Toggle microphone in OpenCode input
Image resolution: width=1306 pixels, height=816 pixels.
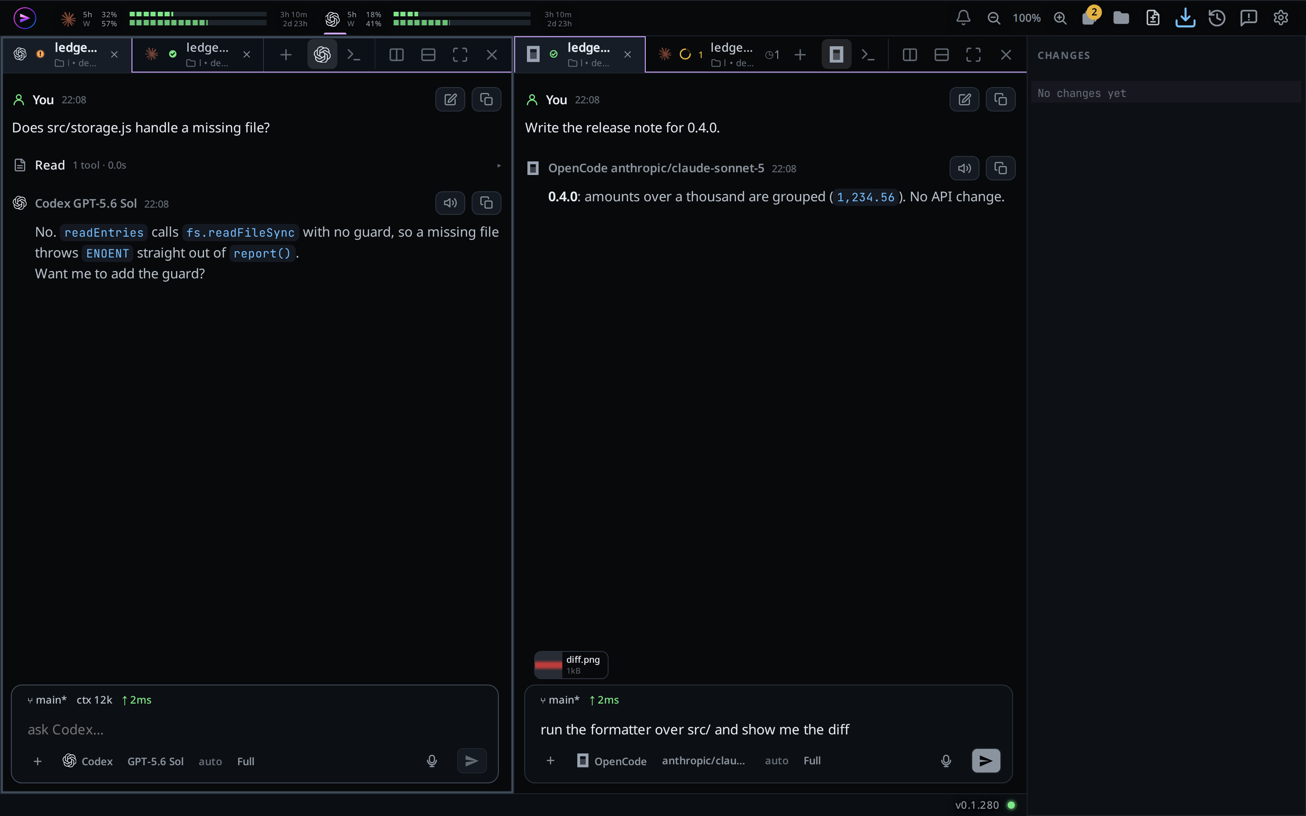pos(946,761)
